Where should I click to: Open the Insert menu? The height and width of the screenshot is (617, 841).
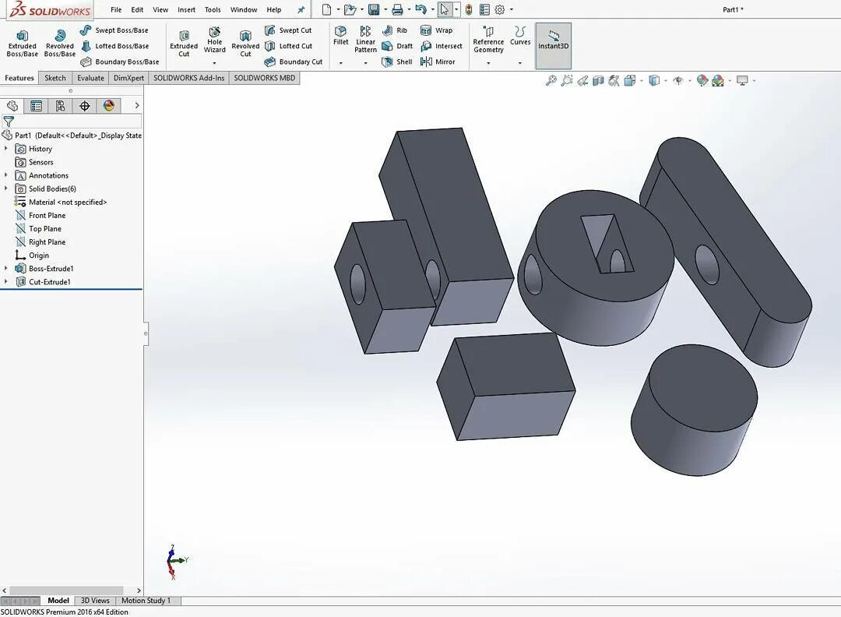pyautogui.click(x=187, y=9)
